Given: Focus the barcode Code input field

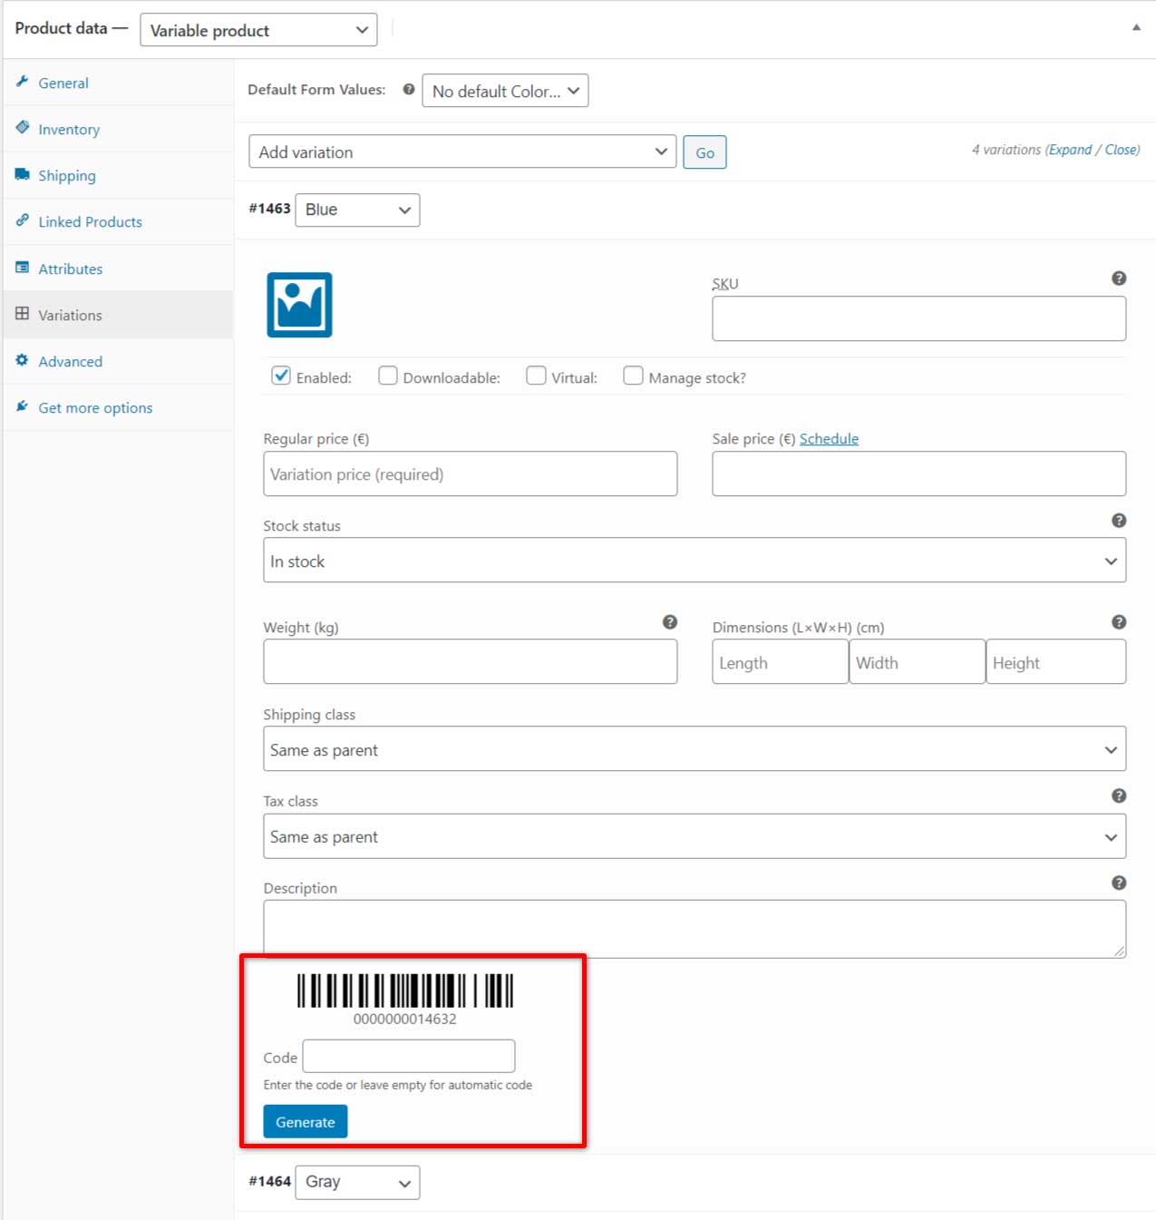Looking at the screenshot, I should 409,1056.
